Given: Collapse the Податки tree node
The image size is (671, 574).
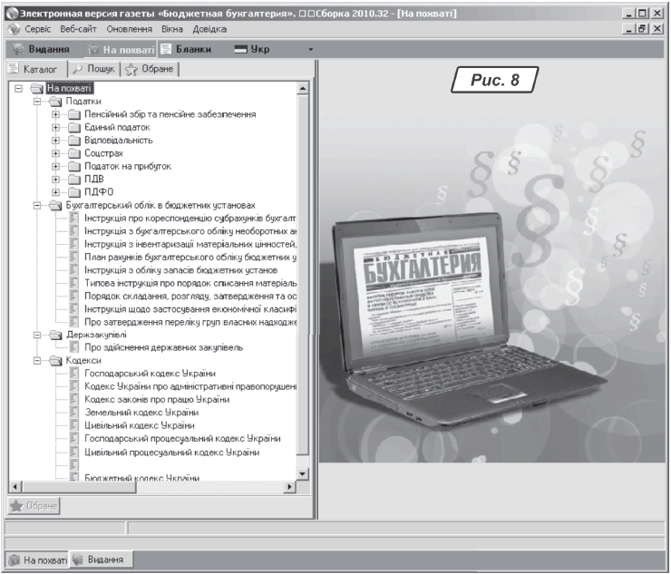Looking at the screenshot, I should point(39,102).
